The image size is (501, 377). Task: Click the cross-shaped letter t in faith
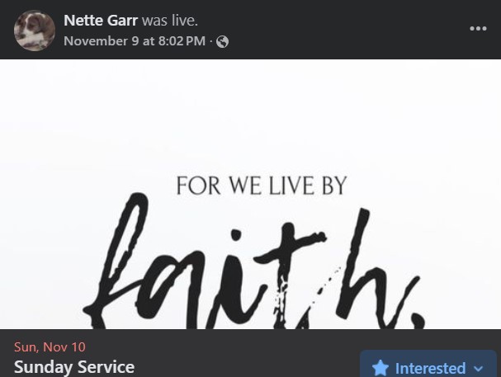coord(289,275)
